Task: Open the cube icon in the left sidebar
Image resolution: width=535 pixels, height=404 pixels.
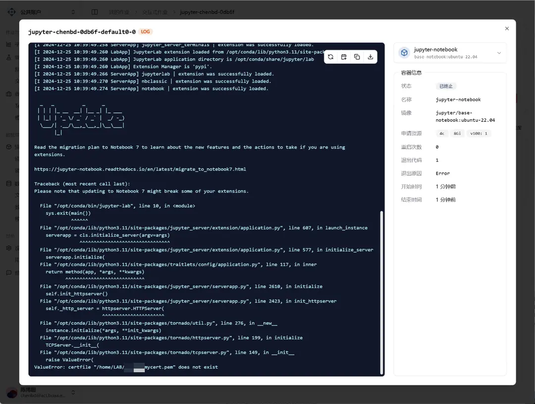Action: point(9,147)
